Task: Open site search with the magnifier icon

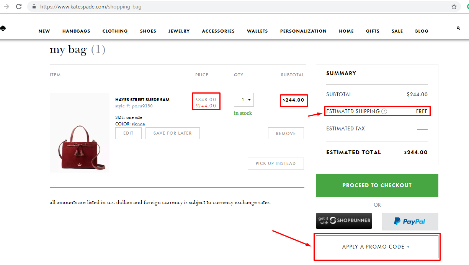Action: click(x=458, y=28)
